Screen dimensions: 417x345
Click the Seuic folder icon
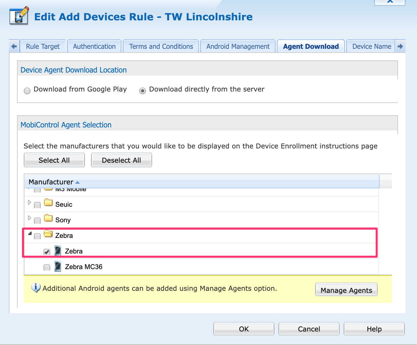click(x=49, y=203)
